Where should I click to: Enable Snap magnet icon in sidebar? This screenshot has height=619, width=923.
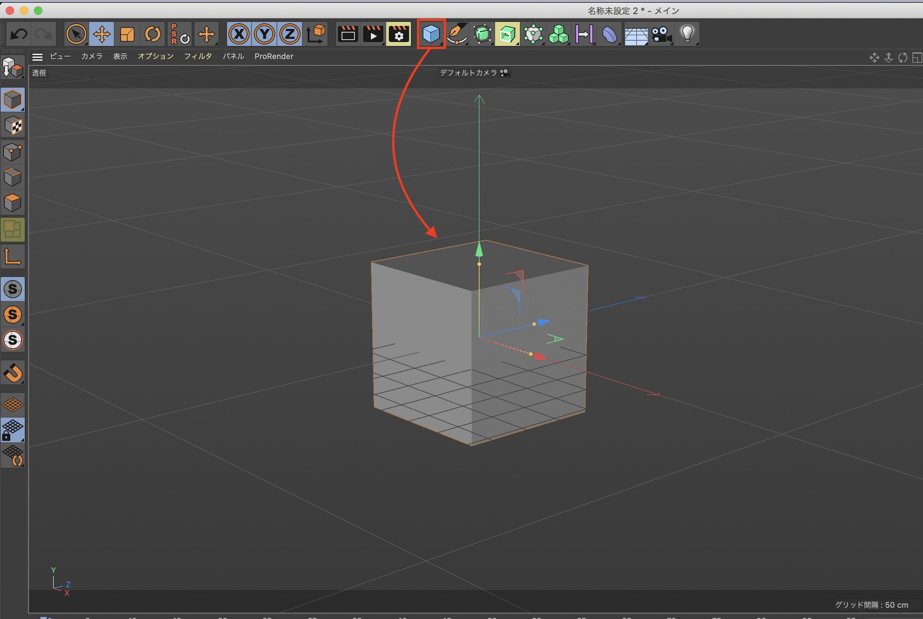13,372
